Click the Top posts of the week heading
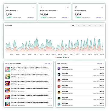109x111 pixels. coord(13,63)
